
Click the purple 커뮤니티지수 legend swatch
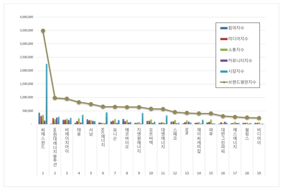tap(223, 61)
